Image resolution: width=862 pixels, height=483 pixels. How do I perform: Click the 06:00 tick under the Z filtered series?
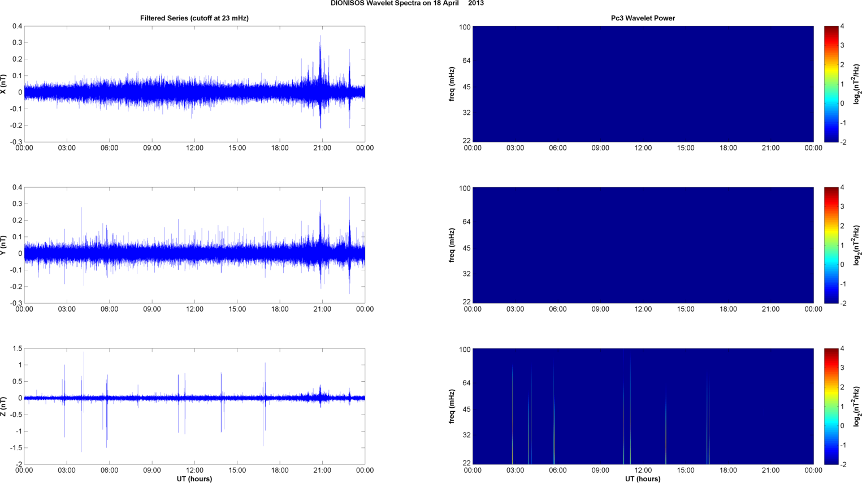pos(109,471)
